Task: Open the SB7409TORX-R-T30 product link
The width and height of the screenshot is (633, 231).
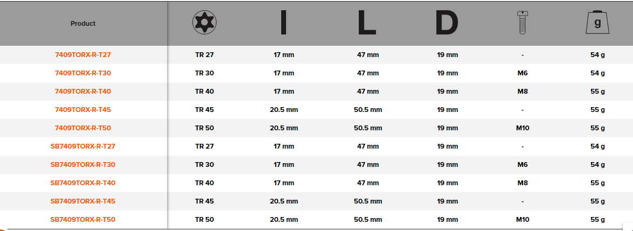Action: 83,165
